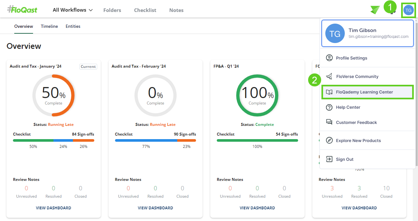Click the 24% label under January checklist

[x=63, y=147]
